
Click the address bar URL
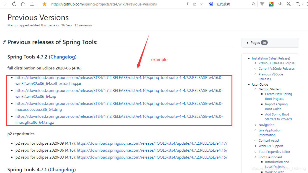[104, 4]
